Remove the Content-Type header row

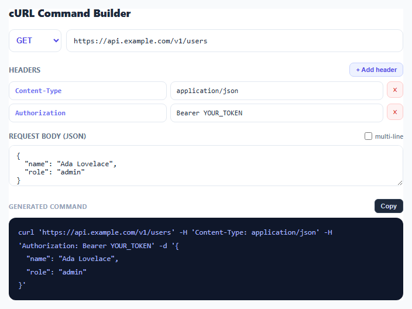tap(395, 90)
